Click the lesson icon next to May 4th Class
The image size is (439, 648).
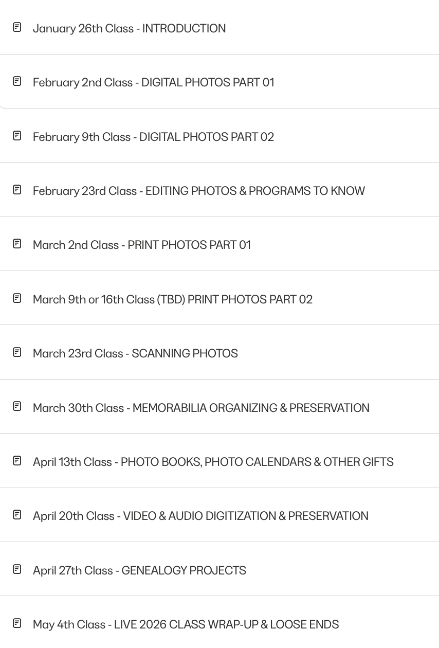tap(17, 623)
